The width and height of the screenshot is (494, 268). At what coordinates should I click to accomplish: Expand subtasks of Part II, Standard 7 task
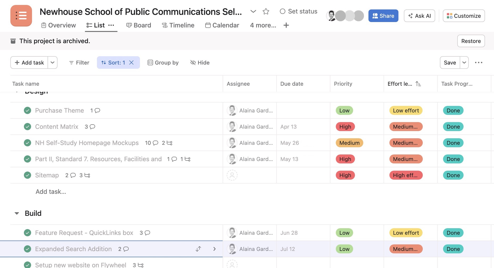(x=186, y=159)
